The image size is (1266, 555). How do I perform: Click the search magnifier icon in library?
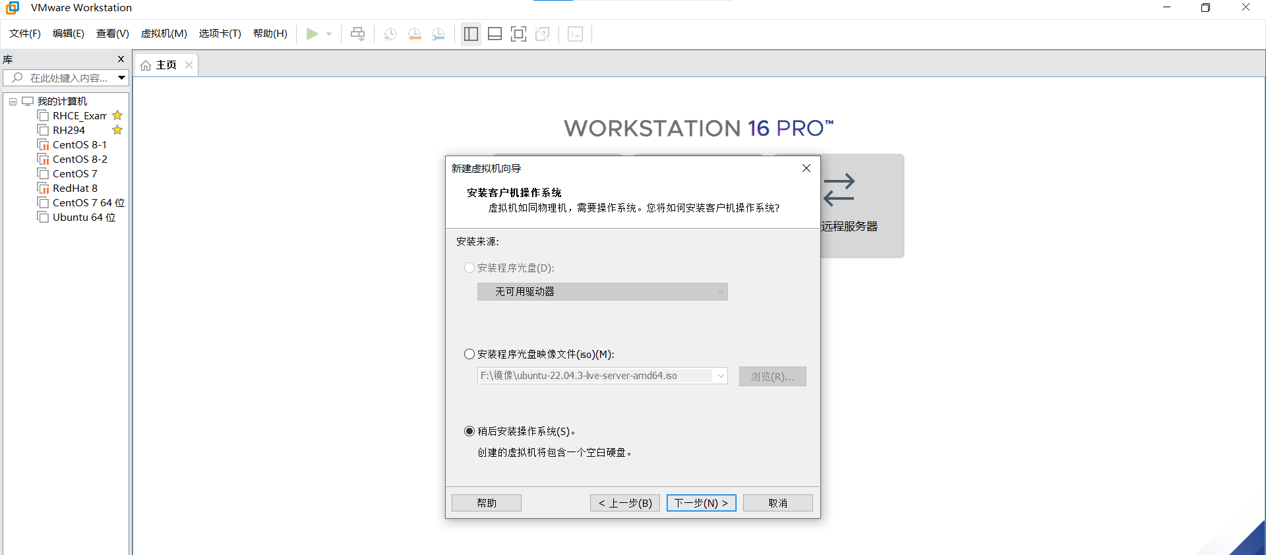pyautogui.click(x=17, y=78)
